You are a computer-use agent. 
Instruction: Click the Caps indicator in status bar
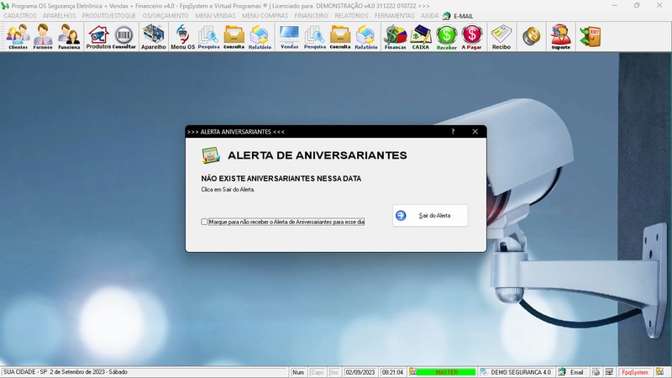pyautogui.click(x=318, y=372)
